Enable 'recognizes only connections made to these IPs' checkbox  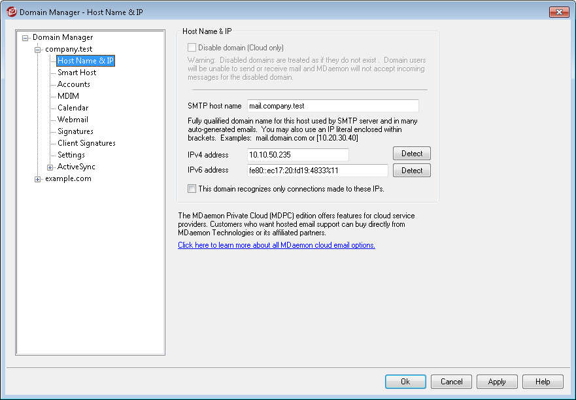coord(192,189)
